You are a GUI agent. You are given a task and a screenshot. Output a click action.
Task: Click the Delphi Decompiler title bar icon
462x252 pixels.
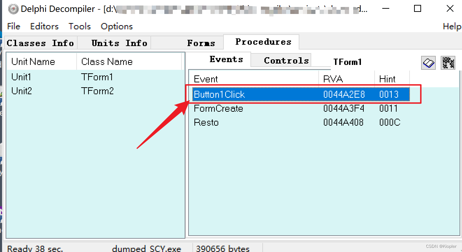13,9
